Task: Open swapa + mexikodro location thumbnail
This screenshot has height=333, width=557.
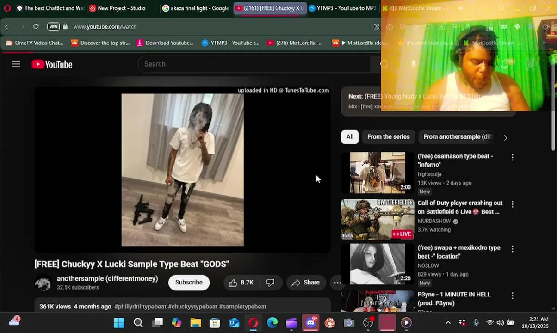Action: [378, 264]
